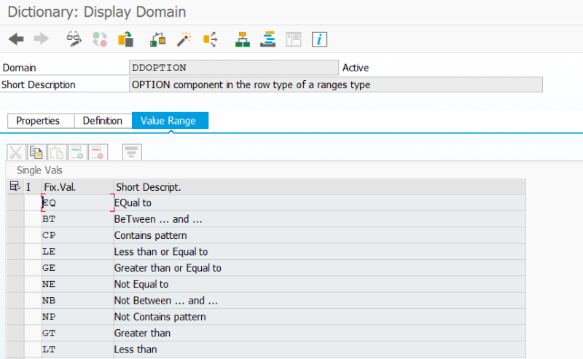The height and width of the screenshot is (359, 583).
Task: Select the fixed value cell EQ
Action: click(78, 203)
